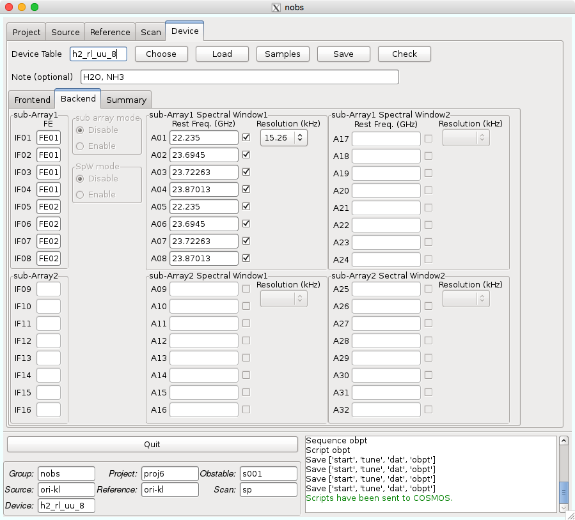Uncheck the A01 frequency checkbox

click(246, 137)
